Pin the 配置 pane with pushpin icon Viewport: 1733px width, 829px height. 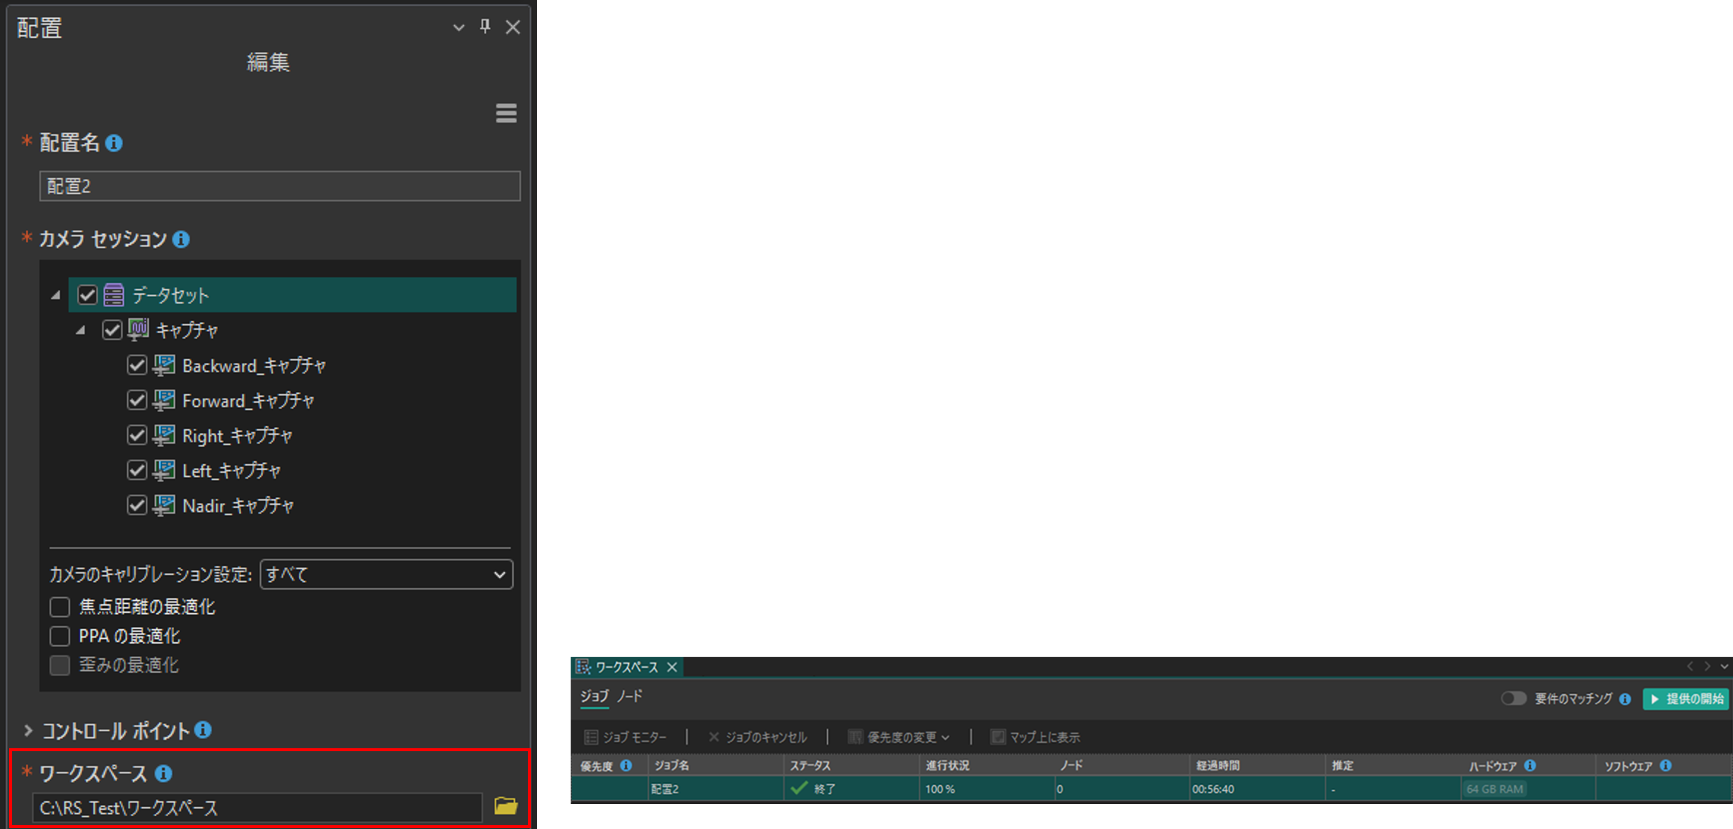tap(484, 27)
